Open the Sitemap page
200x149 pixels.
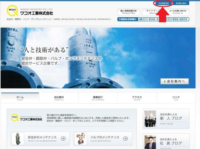pos(153,12)
